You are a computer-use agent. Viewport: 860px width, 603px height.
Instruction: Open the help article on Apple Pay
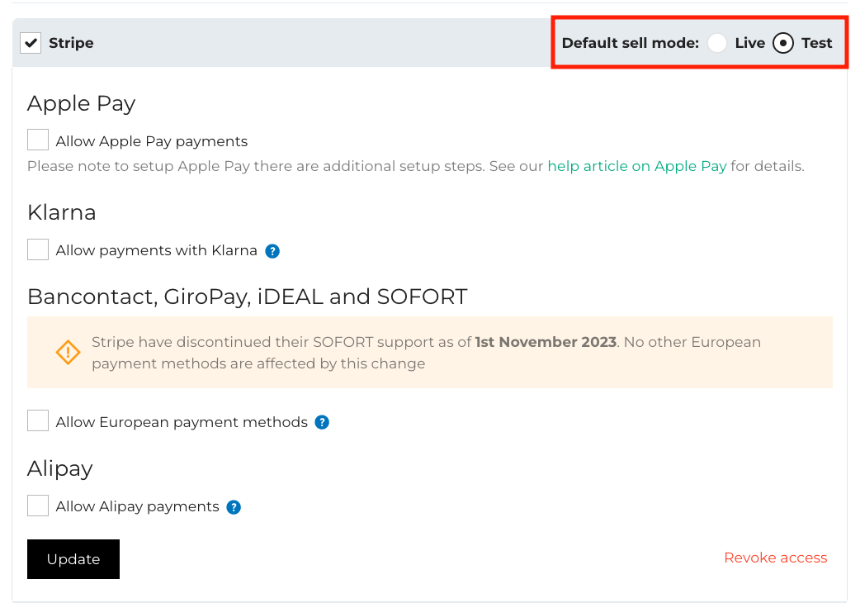pyautogui.click(x=637, y=166)
